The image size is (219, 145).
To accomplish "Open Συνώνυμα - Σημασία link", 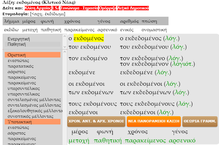I will (x=79, y=8).
